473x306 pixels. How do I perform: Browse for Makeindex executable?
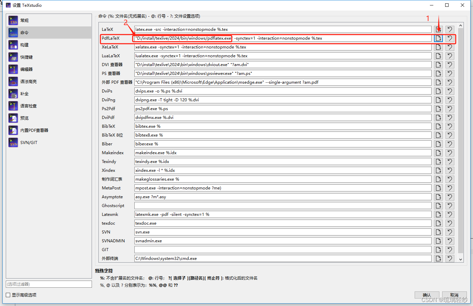tap(438, 153)
